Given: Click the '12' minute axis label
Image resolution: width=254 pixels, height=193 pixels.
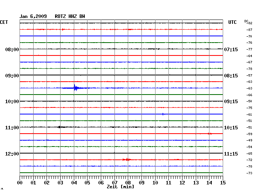Looking at the screenshot, I should click(182, 183).
